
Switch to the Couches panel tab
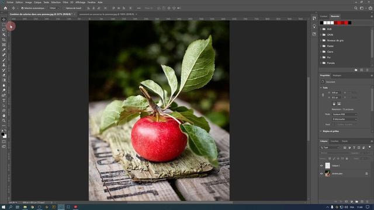(x=334, y=141)
